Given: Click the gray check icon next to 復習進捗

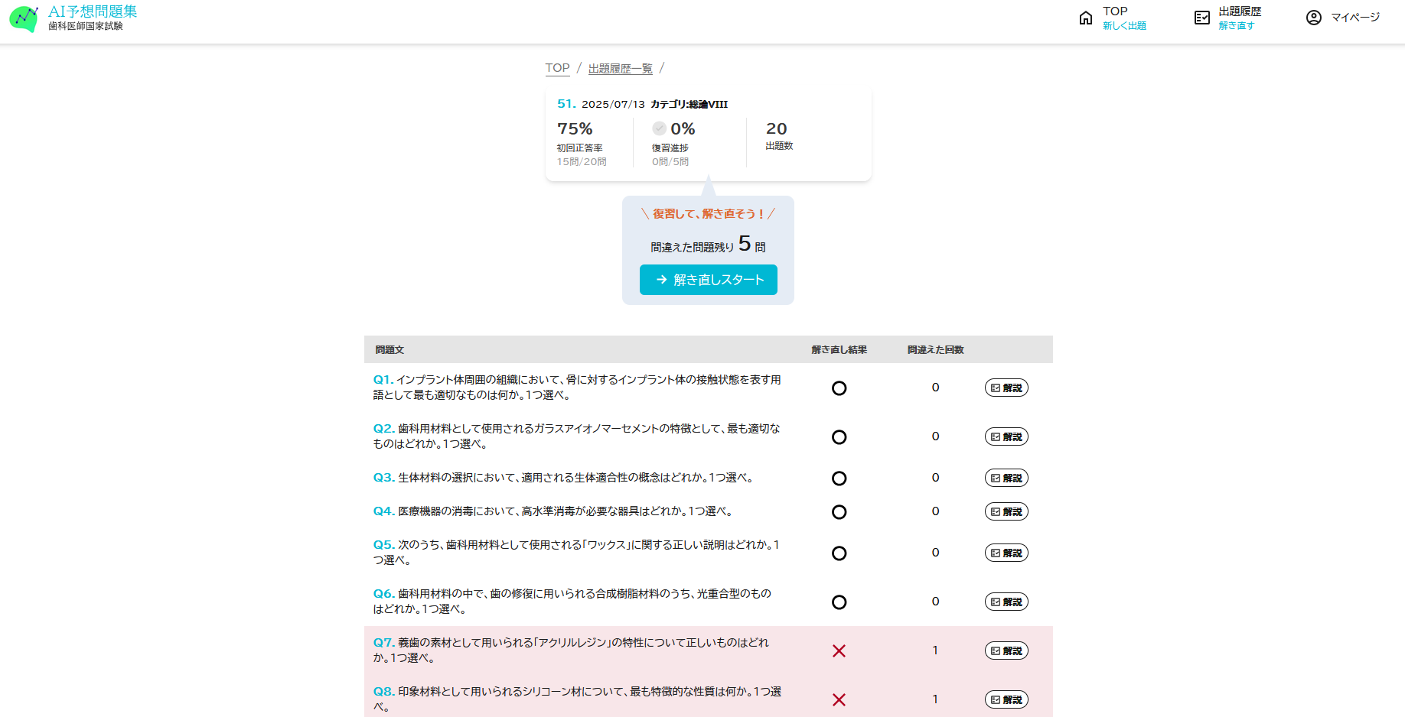Looking at the screenshot, I should tap(659, 128).
